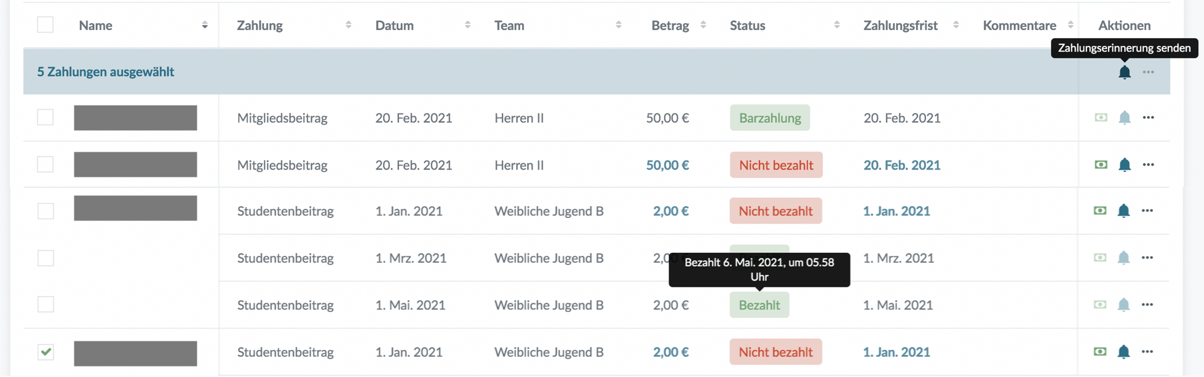This screenshot has width=1204, height=377.
Task: Send payment reminder for all selected payments
Action: pos(1124,72)
